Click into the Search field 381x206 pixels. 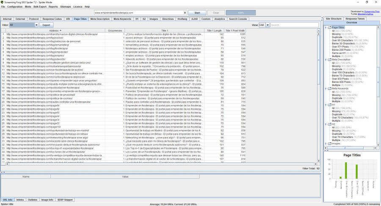click(x=294, y=25)
